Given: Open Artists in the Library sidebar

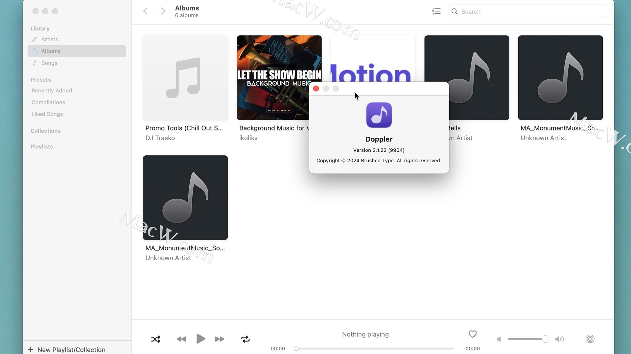Looking at the screenshot, I should [x=77, y=39].
